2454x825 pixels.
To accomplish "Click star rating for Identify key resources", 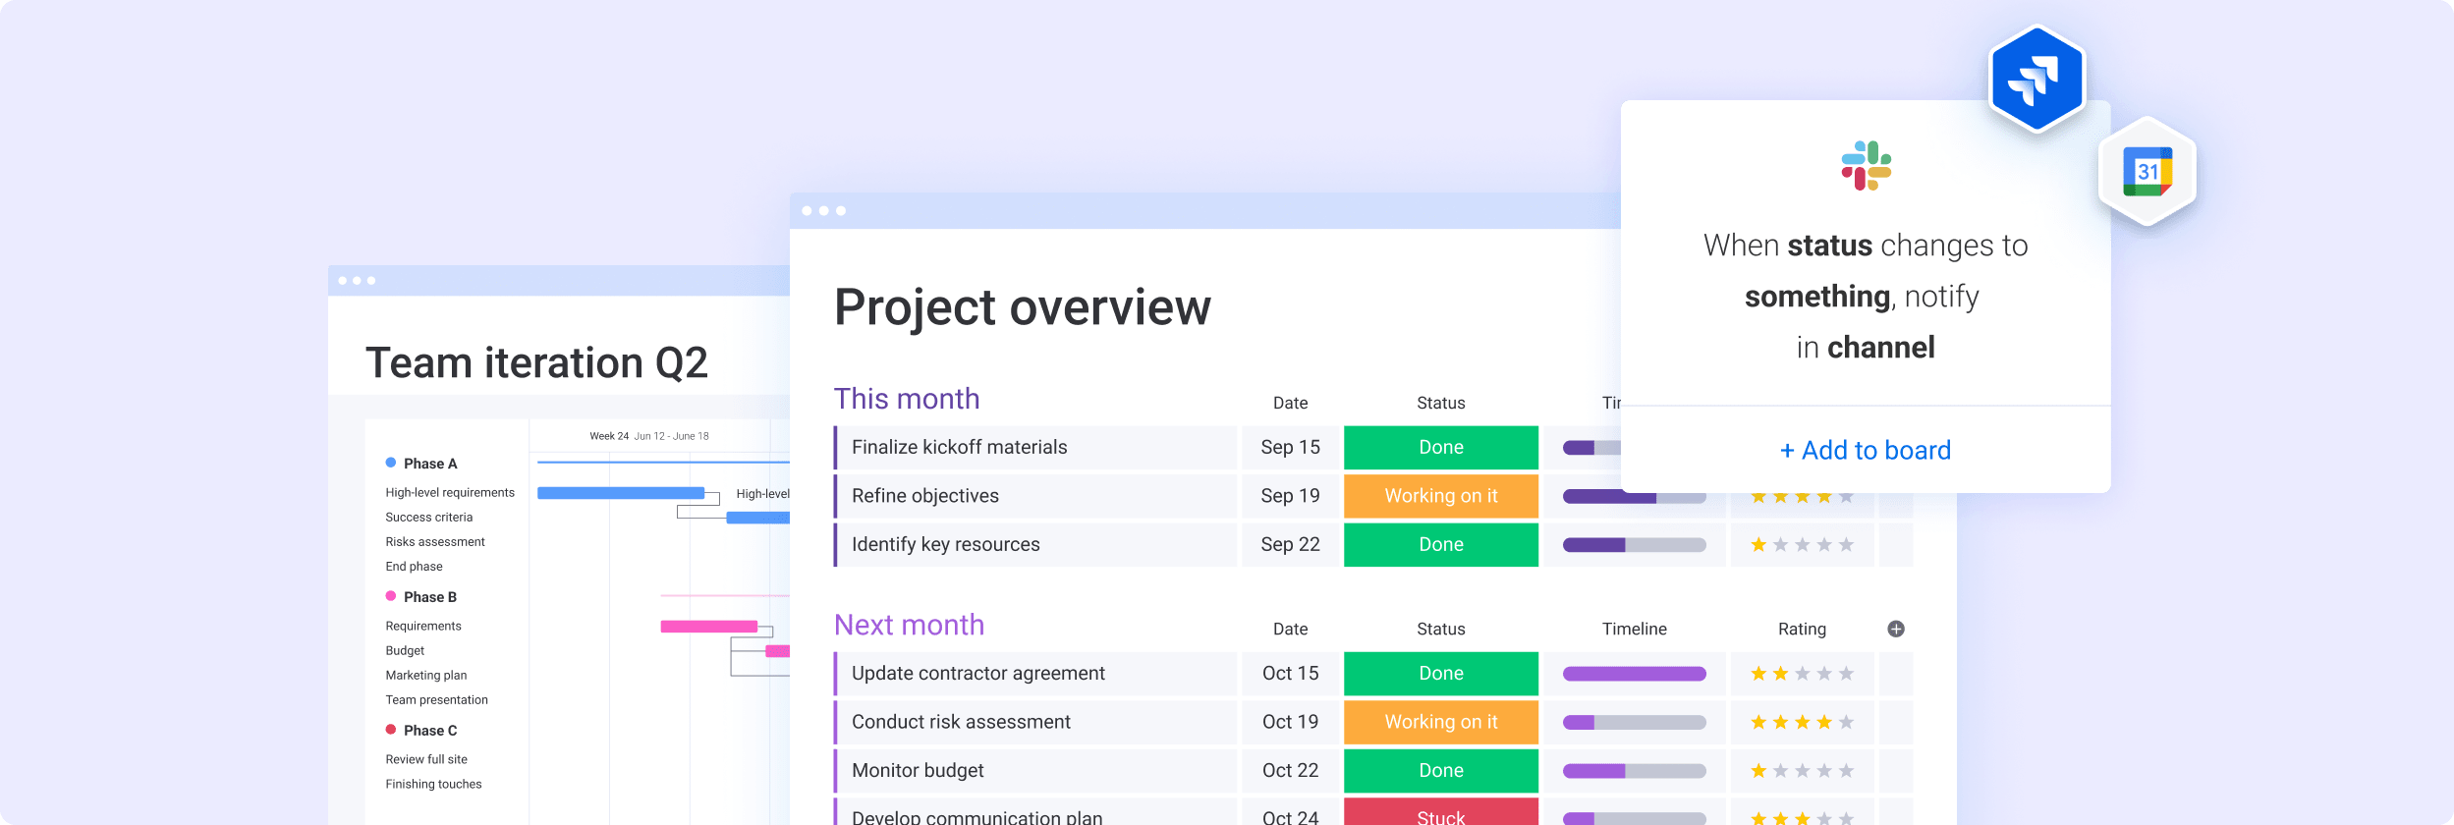I will coord(1802,545).
